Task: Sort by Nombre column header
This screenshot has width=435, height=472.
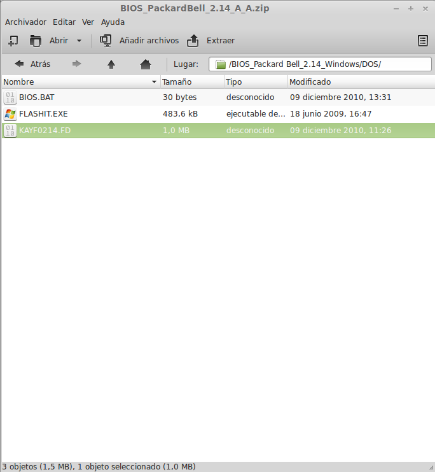Action: click(80, 82)
